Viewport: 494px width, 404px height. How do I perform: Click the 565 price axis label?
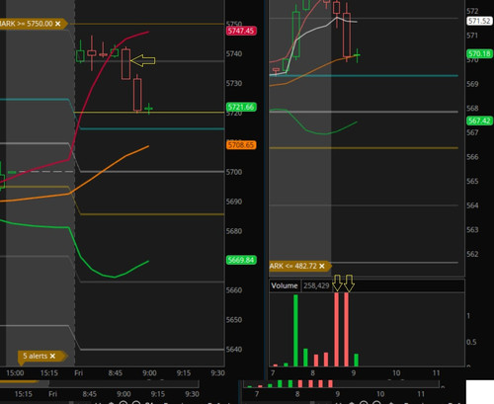[x=472, y=181]
